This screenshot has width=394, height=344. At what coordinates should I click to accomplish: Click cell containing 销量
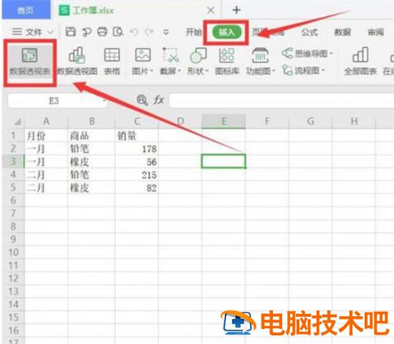click(137, 135)
